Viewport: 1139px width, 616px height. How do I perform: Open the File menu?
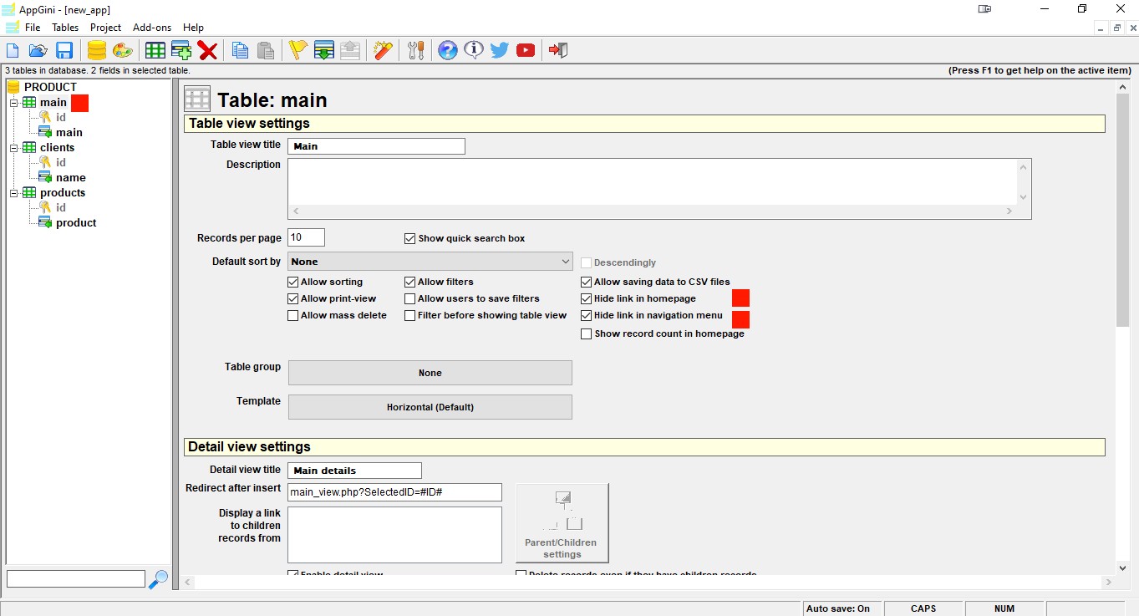click(33, 28)
